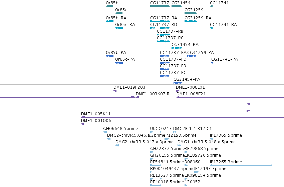Click the RE54841.5prime EST
This screenshot has height=187, width=284.
pos(156,165)
